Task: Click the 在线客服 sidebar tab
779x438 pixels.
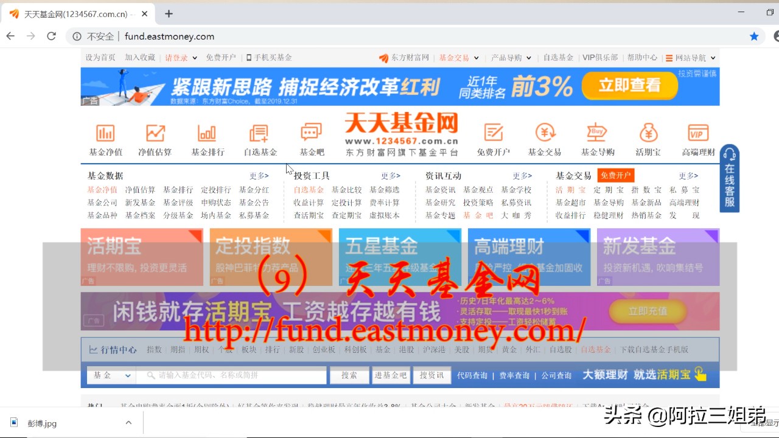Action: tap(729, 179)
